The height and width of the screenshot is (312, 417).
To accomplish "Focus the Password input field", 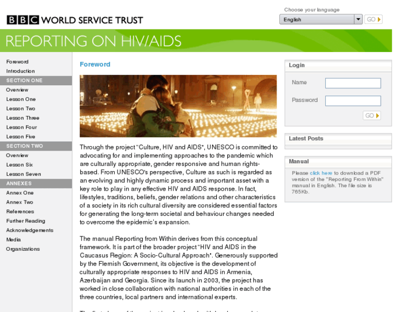I will [353, 101].
